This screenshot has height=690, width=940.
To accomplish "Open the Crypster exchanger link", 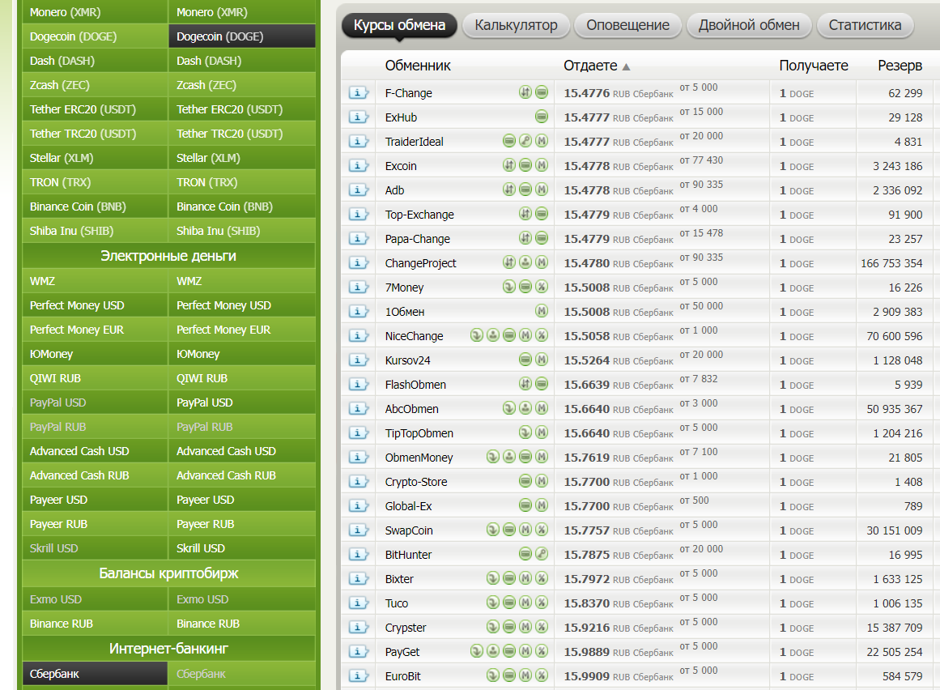I will [x=406, y=628].
